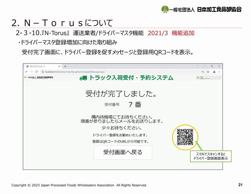This screenshot has width=251, height=194.
Task: Click the localhost address bar
Action: point(120,72)
